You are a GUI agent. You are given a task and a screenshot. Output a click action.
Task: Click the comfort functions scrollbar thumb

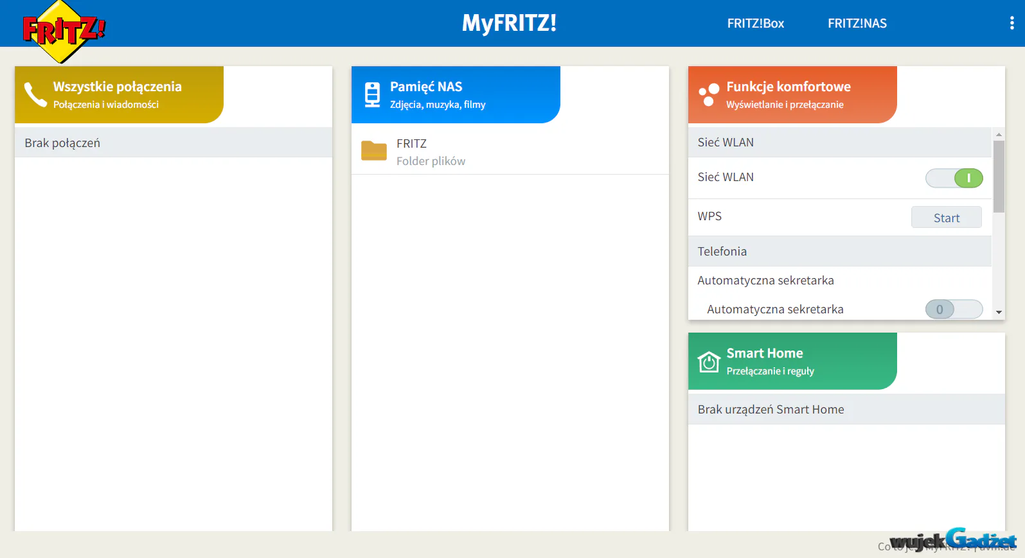[999, 177]
